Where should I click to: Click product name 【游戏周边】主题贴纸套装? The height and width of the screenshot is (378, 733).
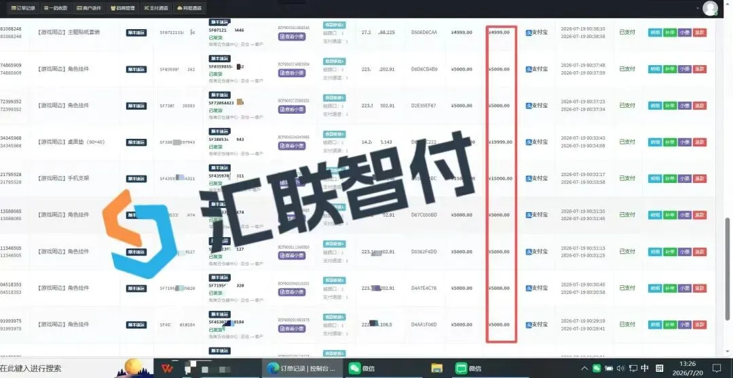coord(69,33)
